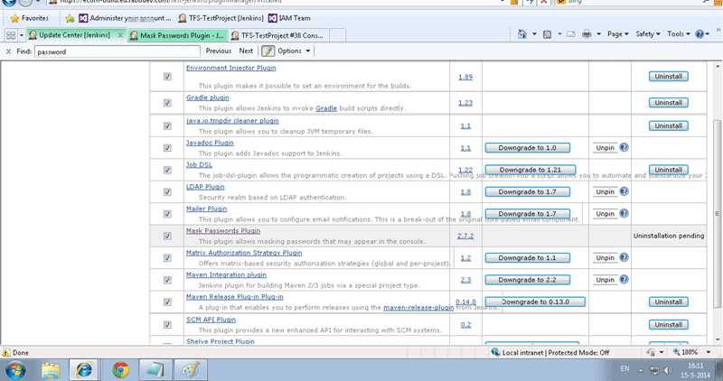The width and height of the screenshot is (723, 381).
Task: Click the Add to Favorites bar icon
Action: click(x=70, y=18)
